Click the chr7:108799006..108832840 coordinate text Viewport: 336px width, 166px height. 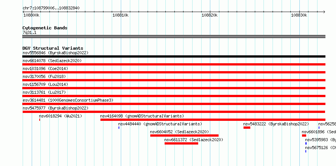[51, 8]
